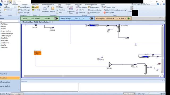Open Pressure Relief tool
The image size is (170, 95).
click(x=109, y=7)
